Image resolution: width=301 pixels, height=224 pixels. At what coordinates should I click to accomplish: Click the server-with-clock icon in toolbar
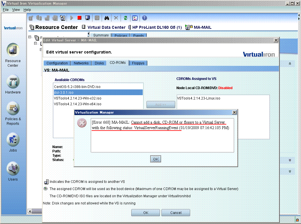63,18
